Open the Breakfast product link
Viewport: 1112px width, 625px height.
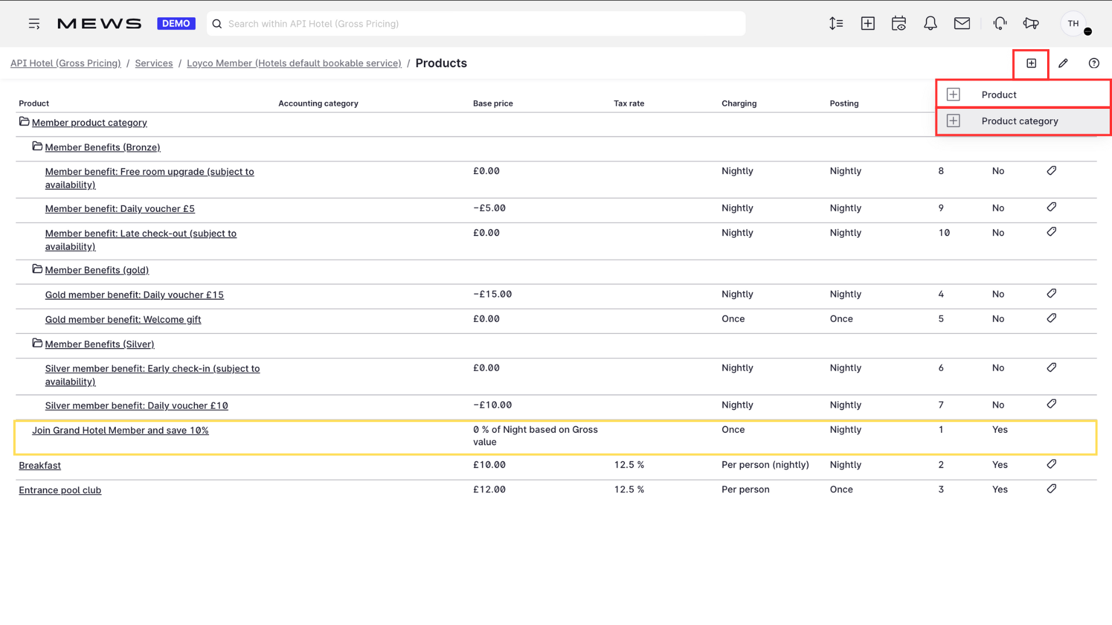pyautogui.click(x=39, y=465)
